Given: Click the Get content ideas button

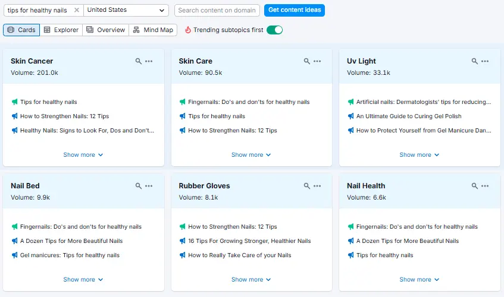Looking at the screenshot, I should pyautogui.click(x=295, y=10).
